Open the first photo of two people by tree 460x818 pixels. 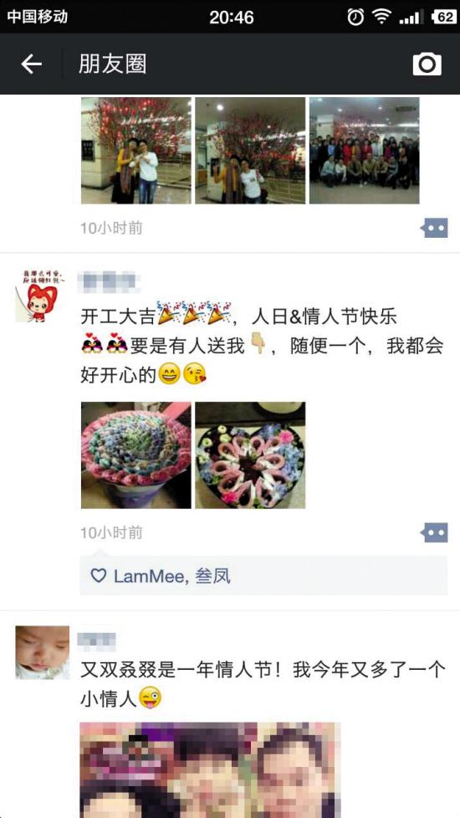coord(136,150)
